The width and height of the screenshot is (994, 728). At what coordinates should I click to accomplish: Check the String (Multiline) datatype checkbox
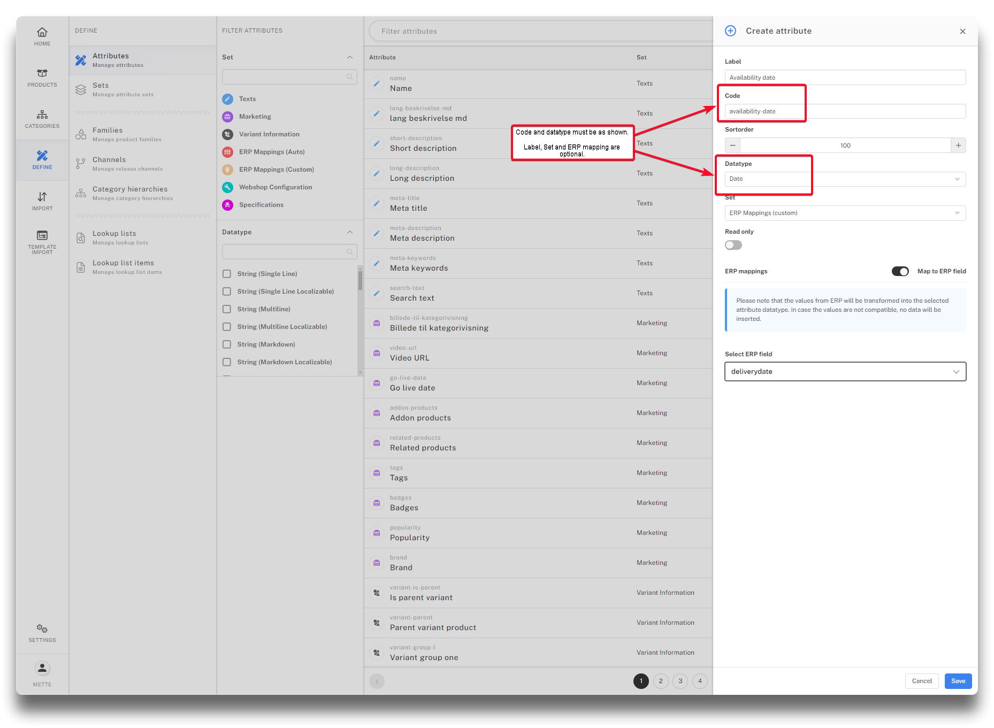coord(227,309)
